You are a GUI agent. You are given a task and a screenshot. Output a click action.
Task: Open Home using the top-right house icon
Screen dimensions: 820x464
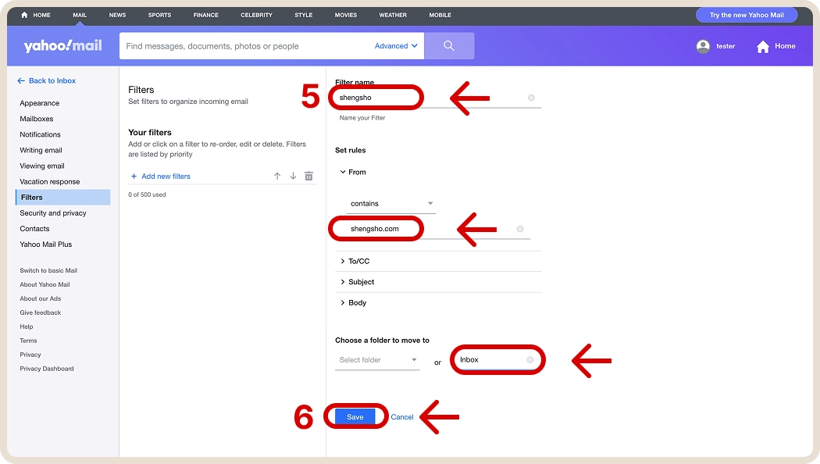click(761, 46)
